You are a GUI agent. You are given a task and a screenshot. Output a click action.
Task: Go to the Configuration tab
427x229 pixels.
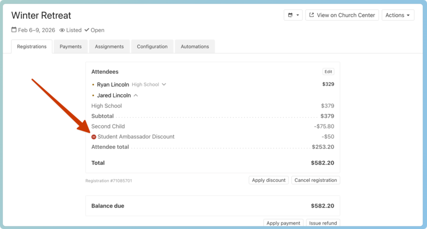tap(152, 47)
